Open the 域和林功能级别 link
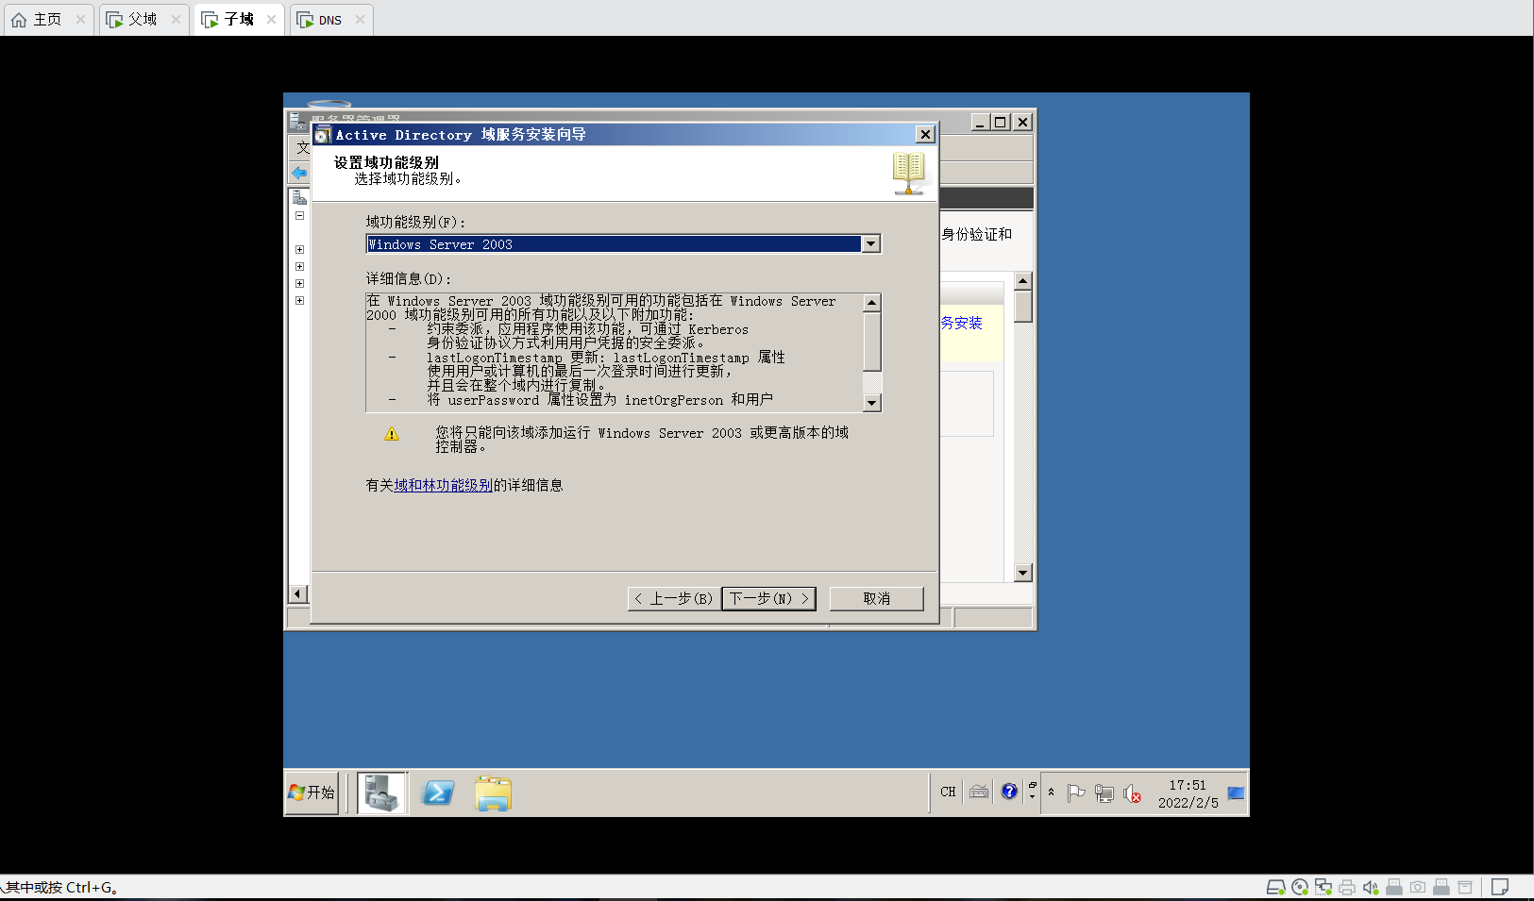This screenshot has width=1534, height=901. [x=443, y=485]
